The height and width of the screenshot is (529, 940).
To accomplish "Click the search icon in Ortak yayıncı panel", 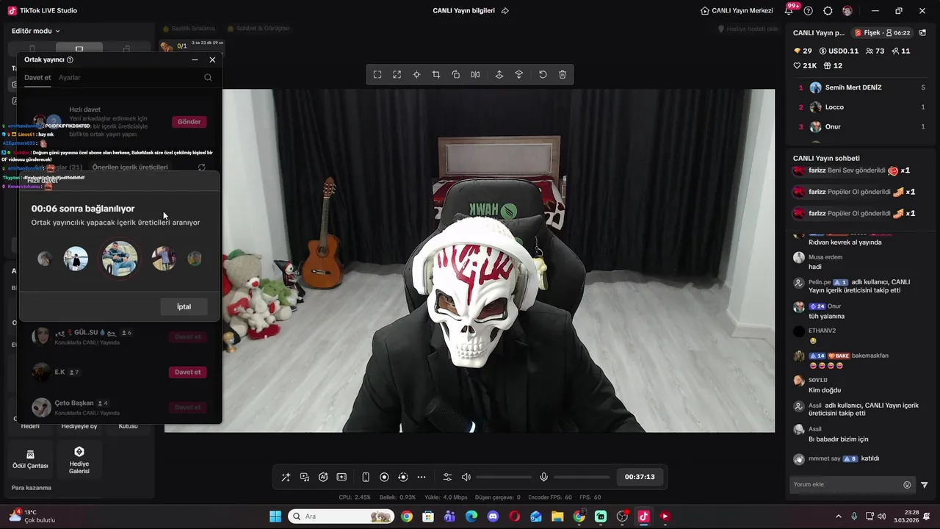I will [208, 78].
